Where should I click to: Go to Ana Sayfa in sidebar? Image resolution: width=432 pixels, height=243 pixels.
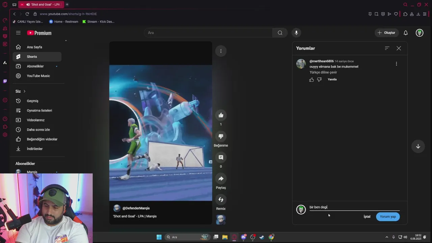(x=37, y=47)
